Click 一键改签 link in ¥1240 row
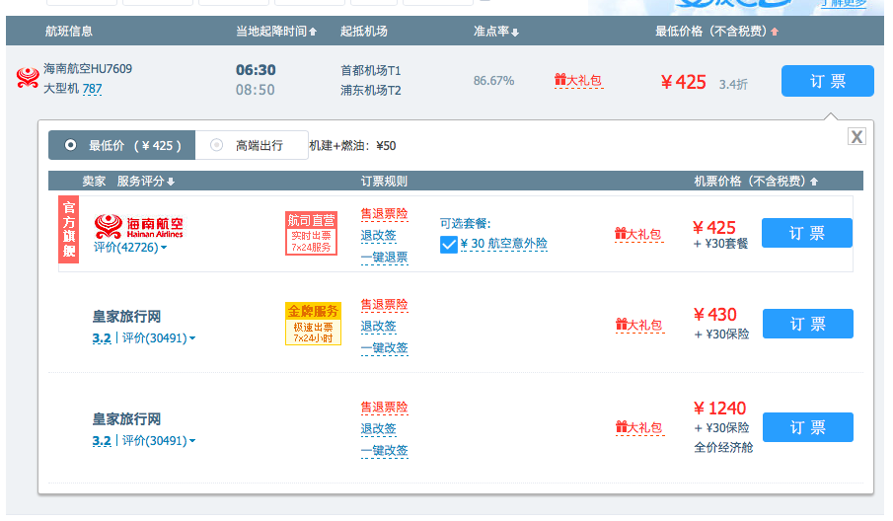 pyautogui.click(x=385, y=451)
